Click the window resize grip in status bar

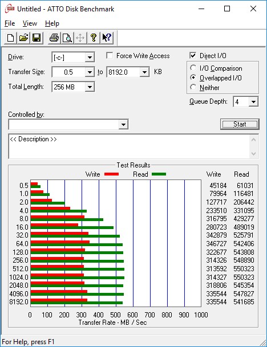(263, 342)
